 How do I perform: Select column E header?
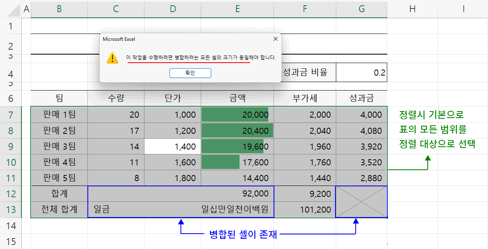point(237,9)
